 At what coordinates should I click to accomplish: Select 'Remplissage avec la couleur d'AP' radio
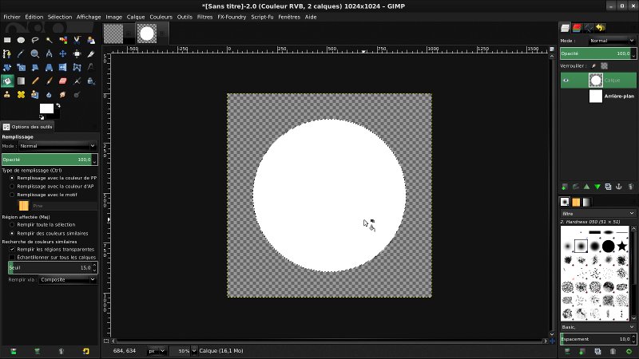(12, 187)
